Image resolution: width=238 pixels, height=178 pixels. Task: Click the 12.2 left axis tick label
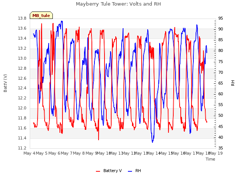point(22,98)
